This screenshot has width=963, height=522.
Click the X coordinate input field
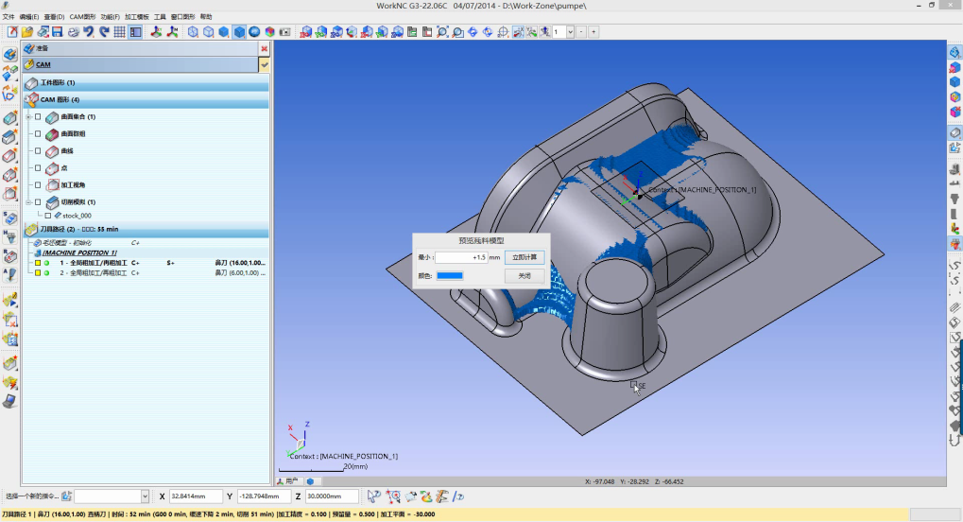click(x=196, y=496)
